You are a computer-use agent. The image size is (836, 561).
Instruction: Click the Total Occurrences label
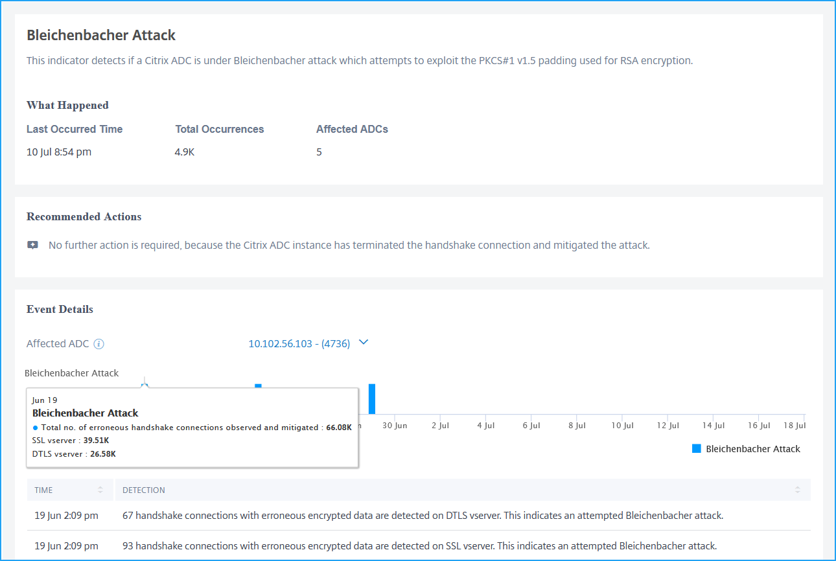tap(220, 129)
